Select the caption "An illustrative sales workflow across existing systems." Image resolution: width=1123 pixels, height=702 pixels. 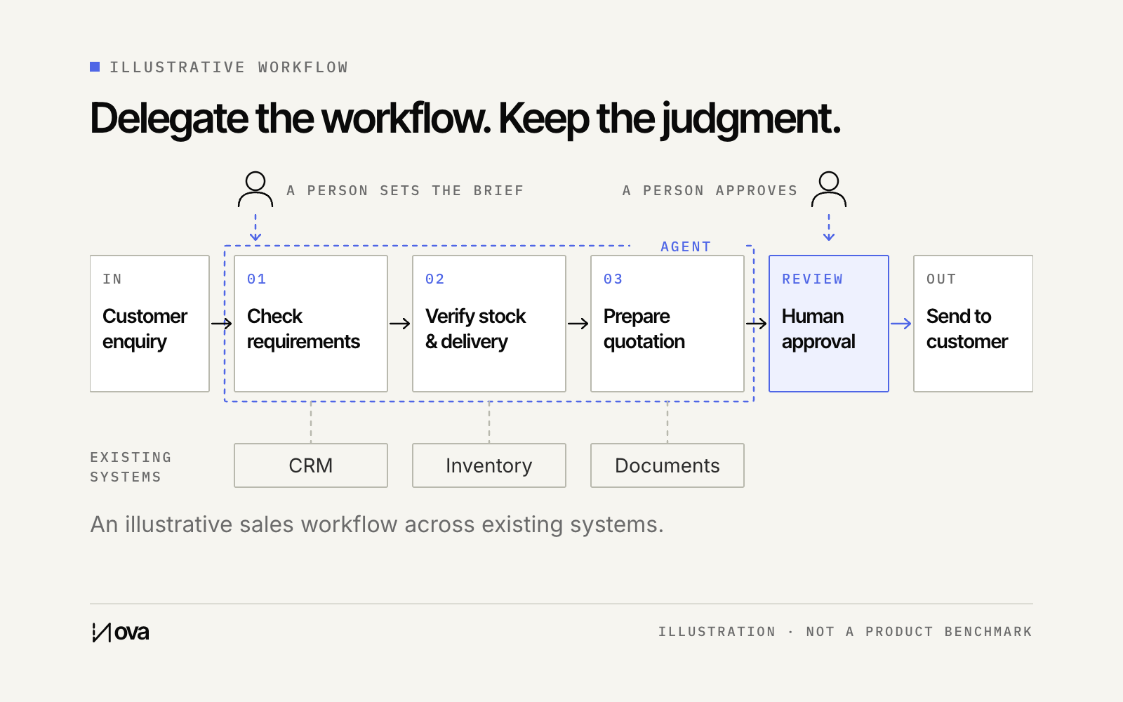click(377, 524)
